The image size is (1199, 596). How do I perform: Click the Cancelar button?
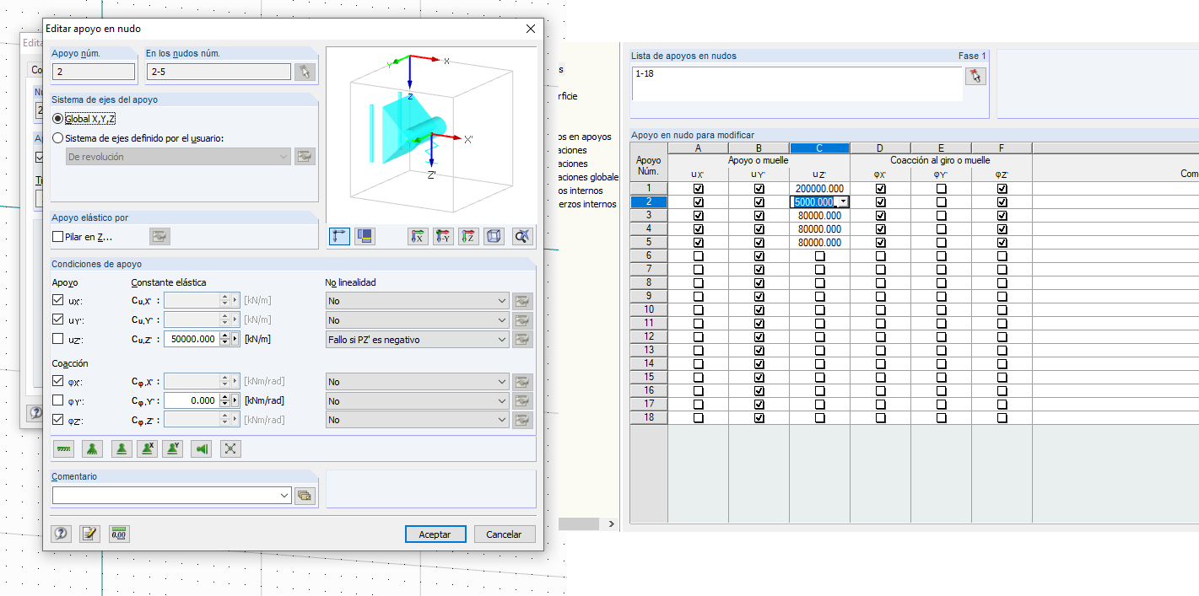[504, 534]
